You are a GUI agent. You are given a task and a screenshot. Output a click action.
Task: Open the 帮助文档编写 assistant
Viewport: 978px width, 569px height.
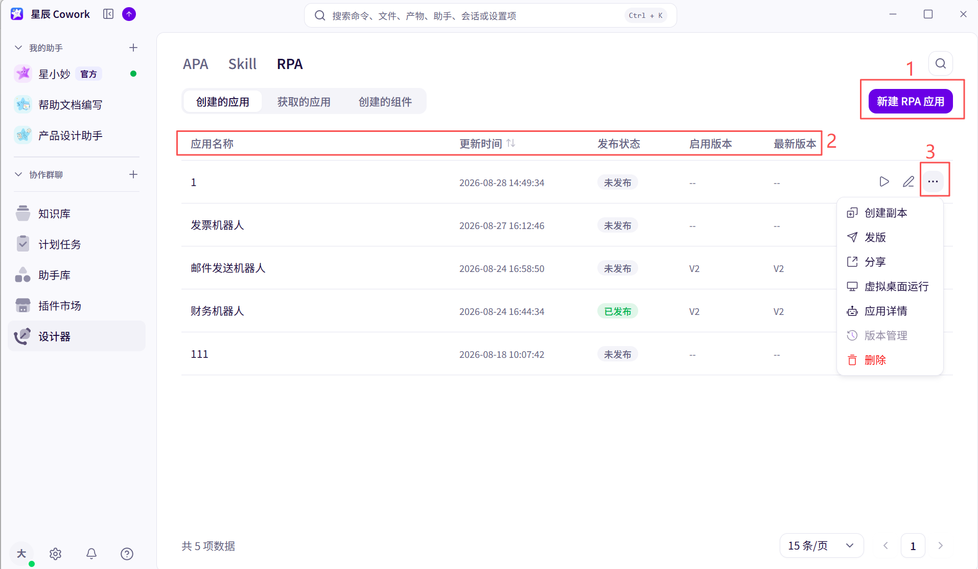(77, 105)
